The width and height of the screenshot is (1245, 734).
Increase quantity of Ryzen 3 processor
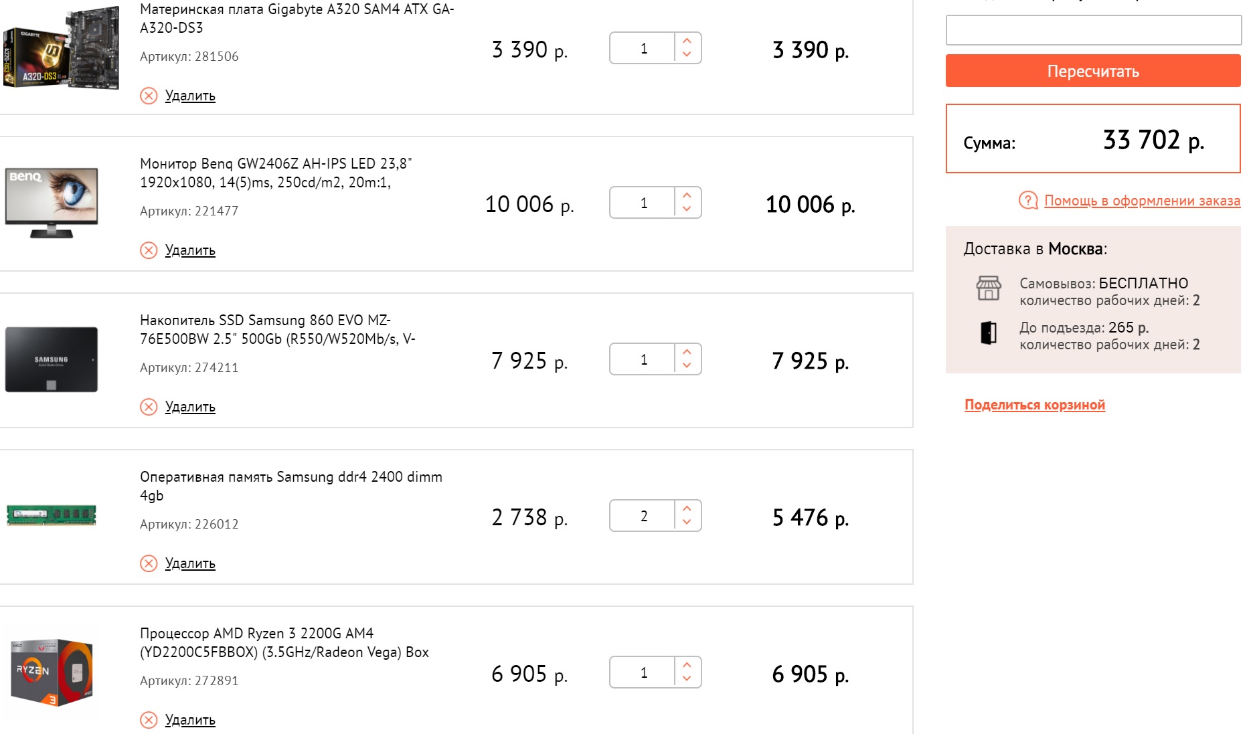(x=687, y=666)
